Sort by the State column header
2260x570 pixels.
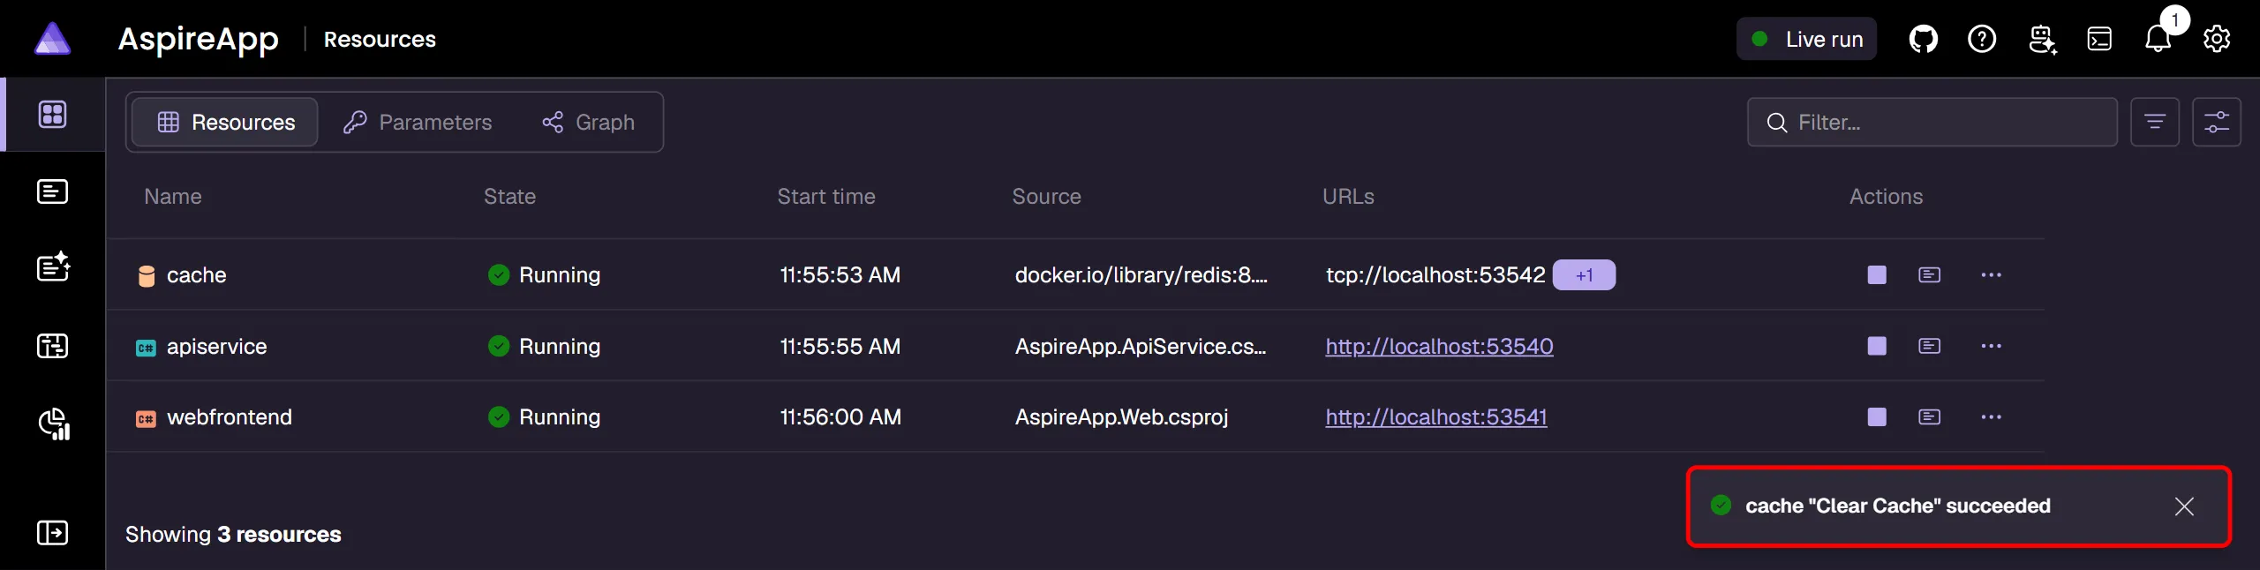click(509, 197)
